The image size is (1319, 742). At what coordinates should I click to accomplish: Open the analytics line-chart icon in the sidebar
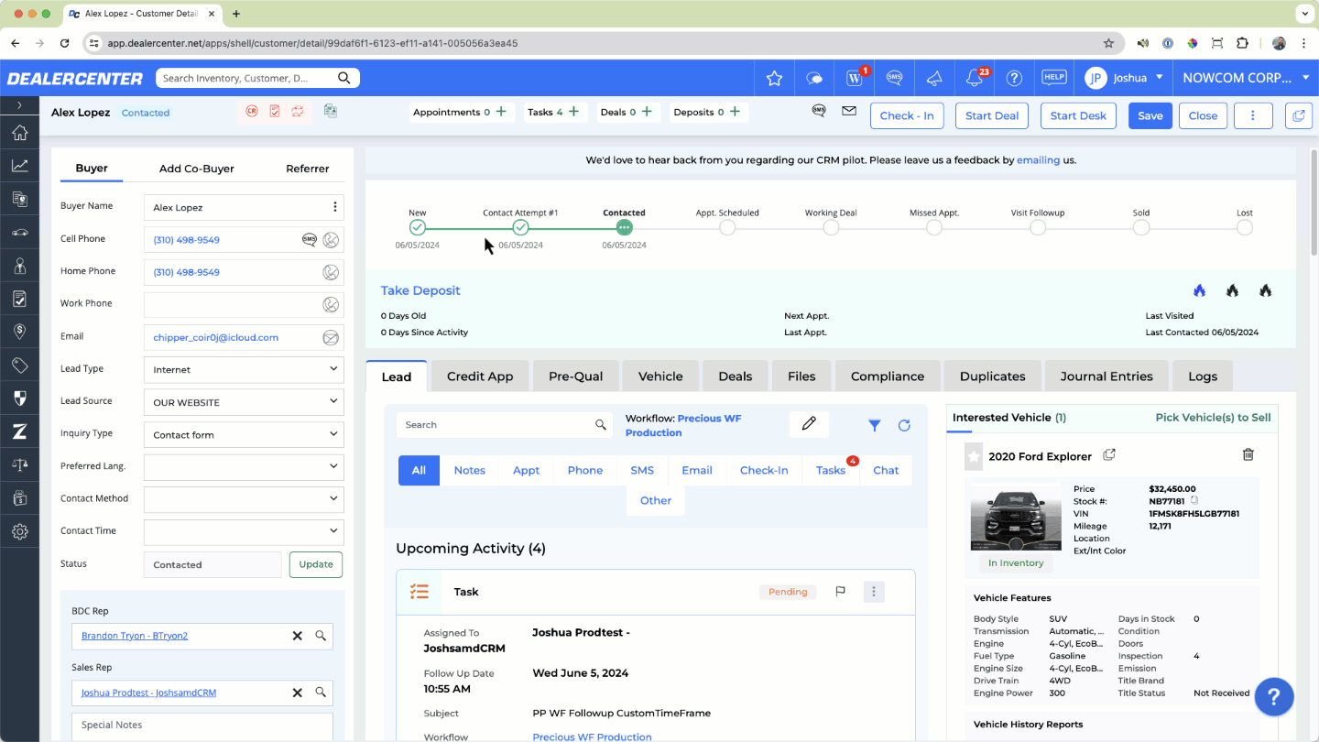[19, 166]
